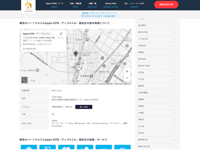Open 赤羽店 in the sidebar

158,73
